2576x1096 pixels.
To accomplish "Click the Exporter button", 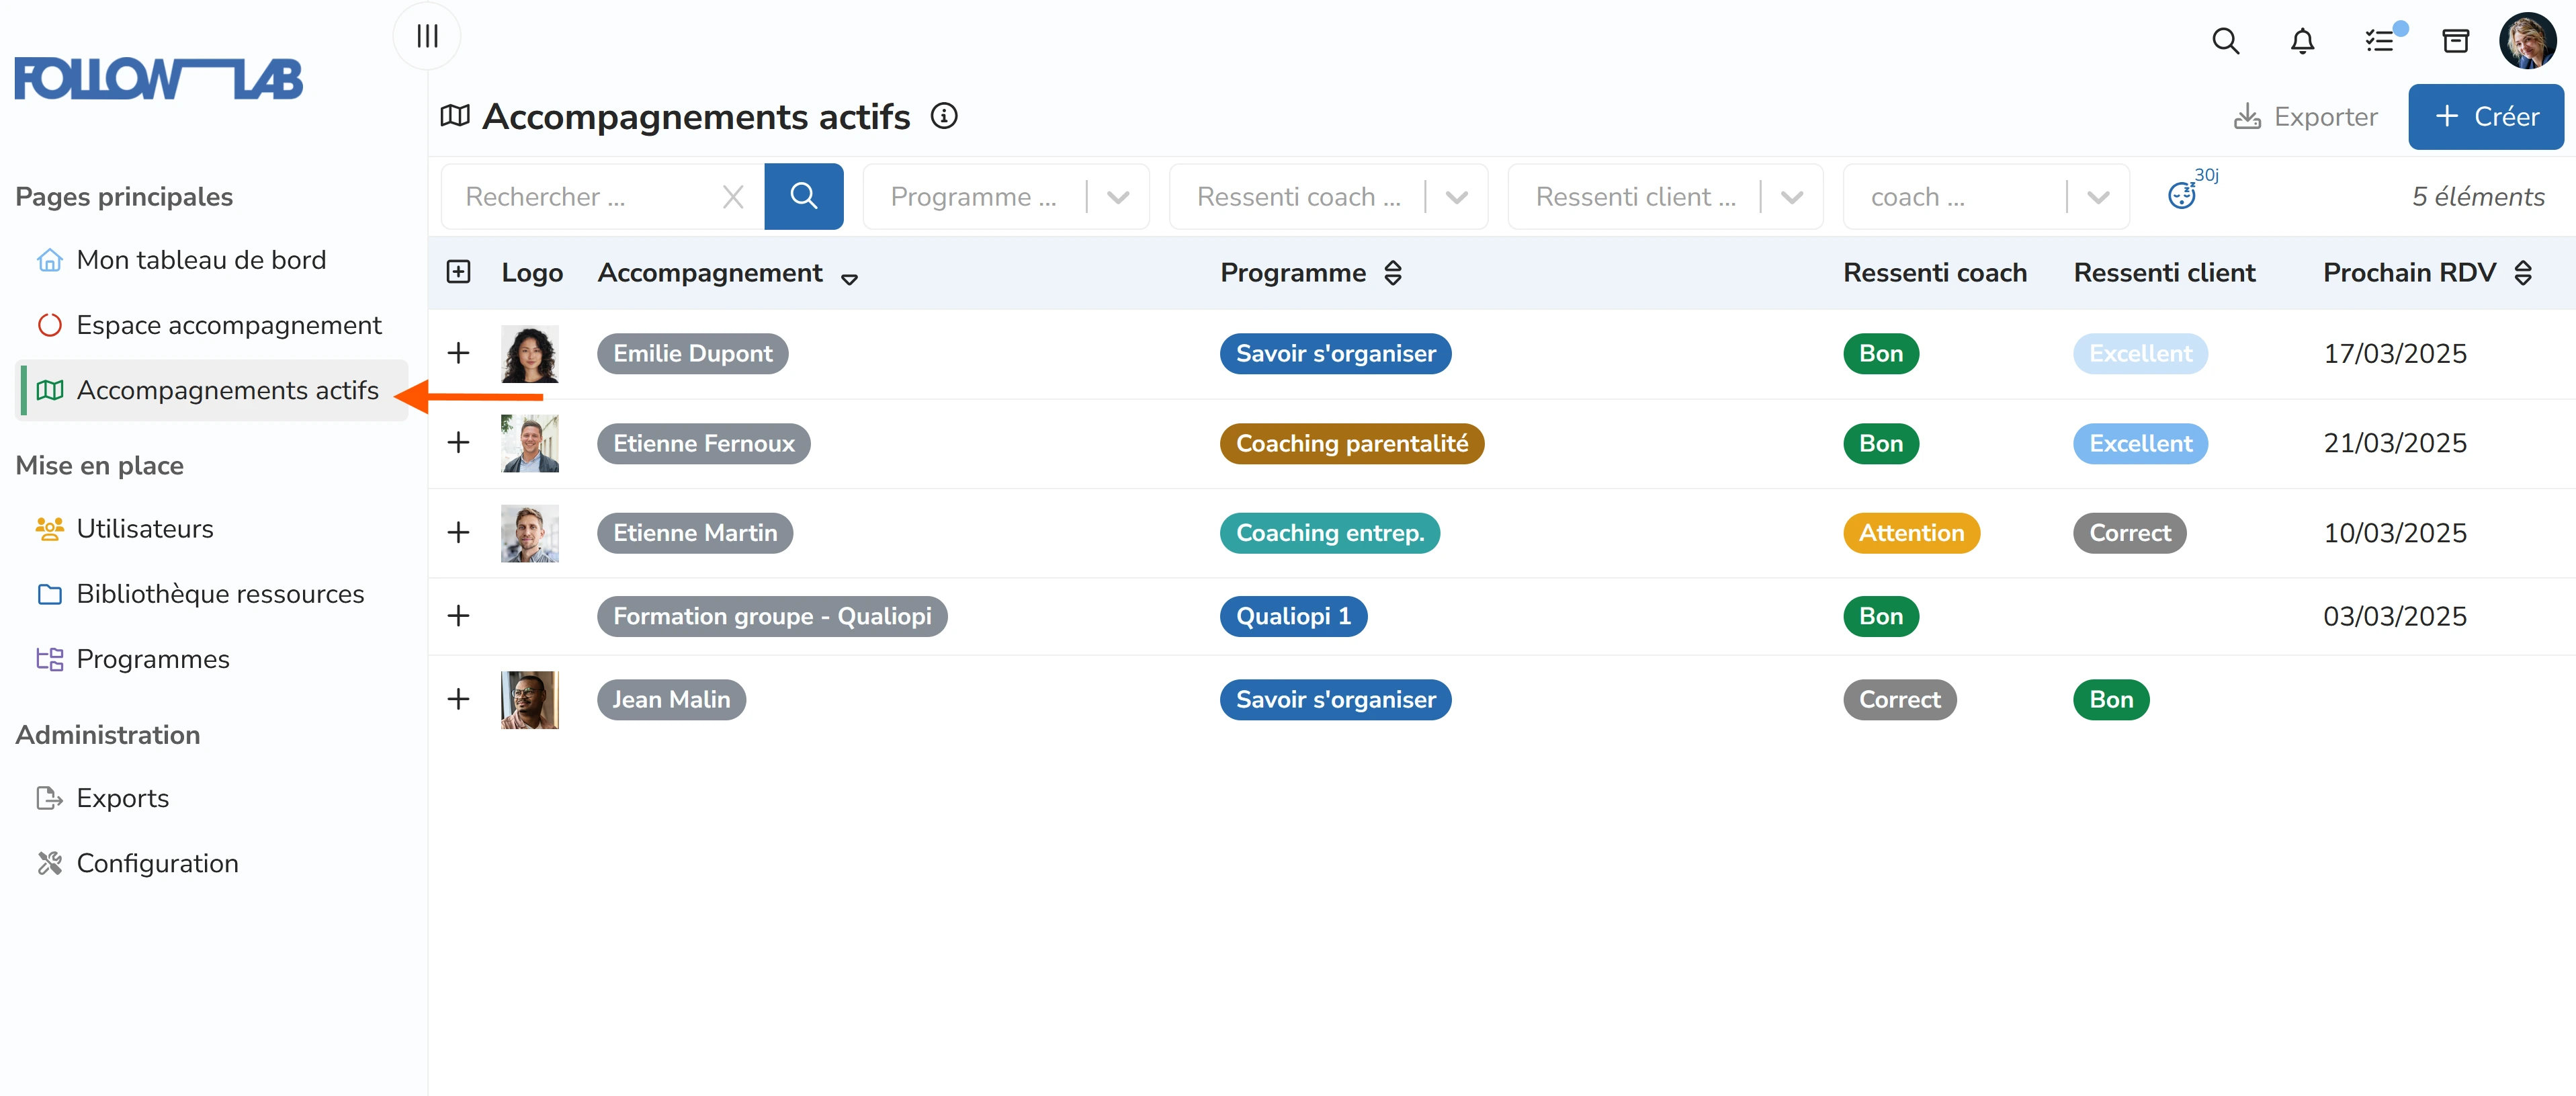I will click(2306, 117).
